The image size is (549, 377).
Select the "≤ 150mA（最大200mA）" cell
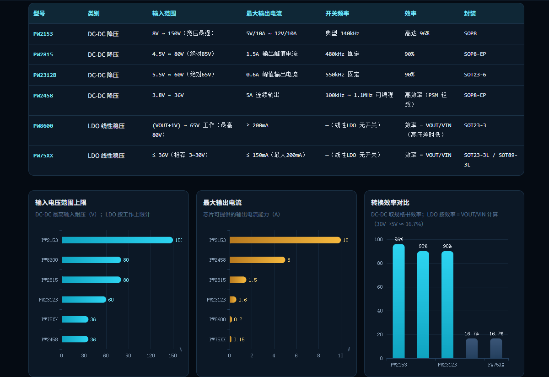(276, 155)
